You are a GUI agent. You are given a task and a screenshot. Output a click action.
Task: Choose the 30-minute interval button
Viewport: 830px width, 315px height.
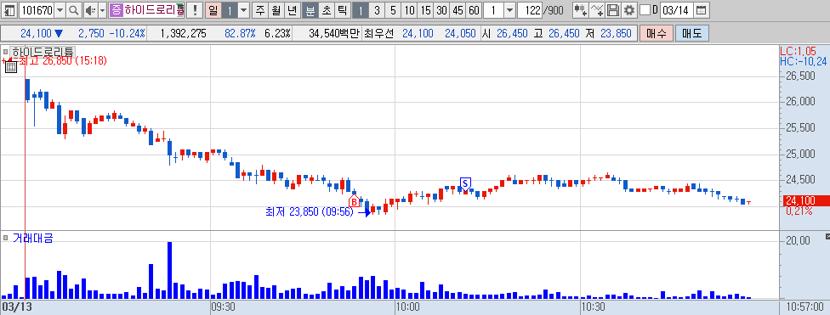click(442, 10)
